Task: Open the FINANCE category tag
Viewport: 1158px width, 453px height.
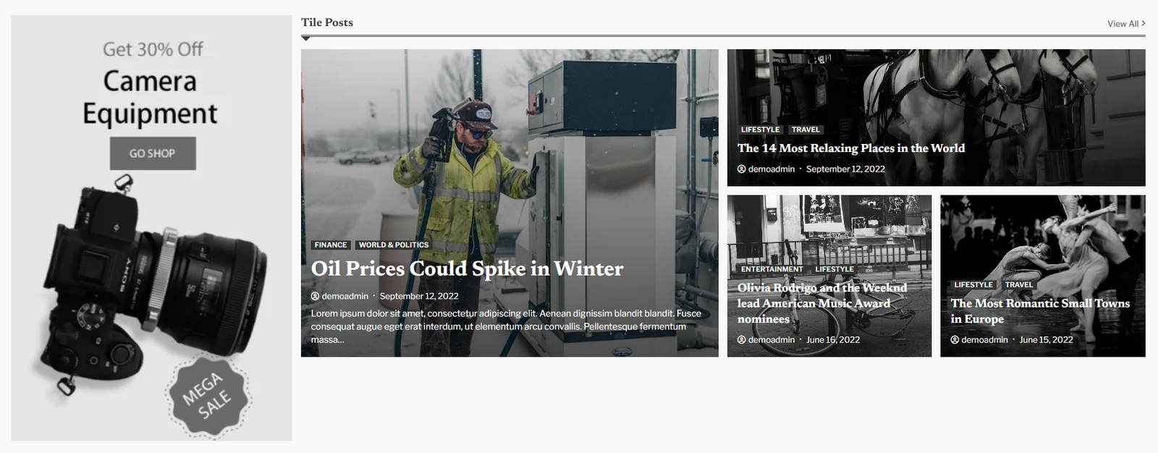Action: [x=331, y=245]
